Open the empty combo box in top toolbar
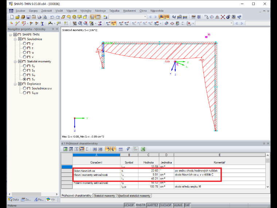277x208 pixels. pos(128,17)
